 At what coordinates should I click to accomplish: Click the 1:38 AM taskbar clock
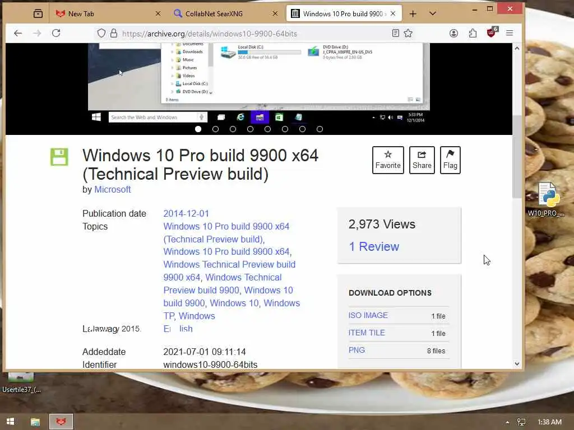[x=549, y=422]
